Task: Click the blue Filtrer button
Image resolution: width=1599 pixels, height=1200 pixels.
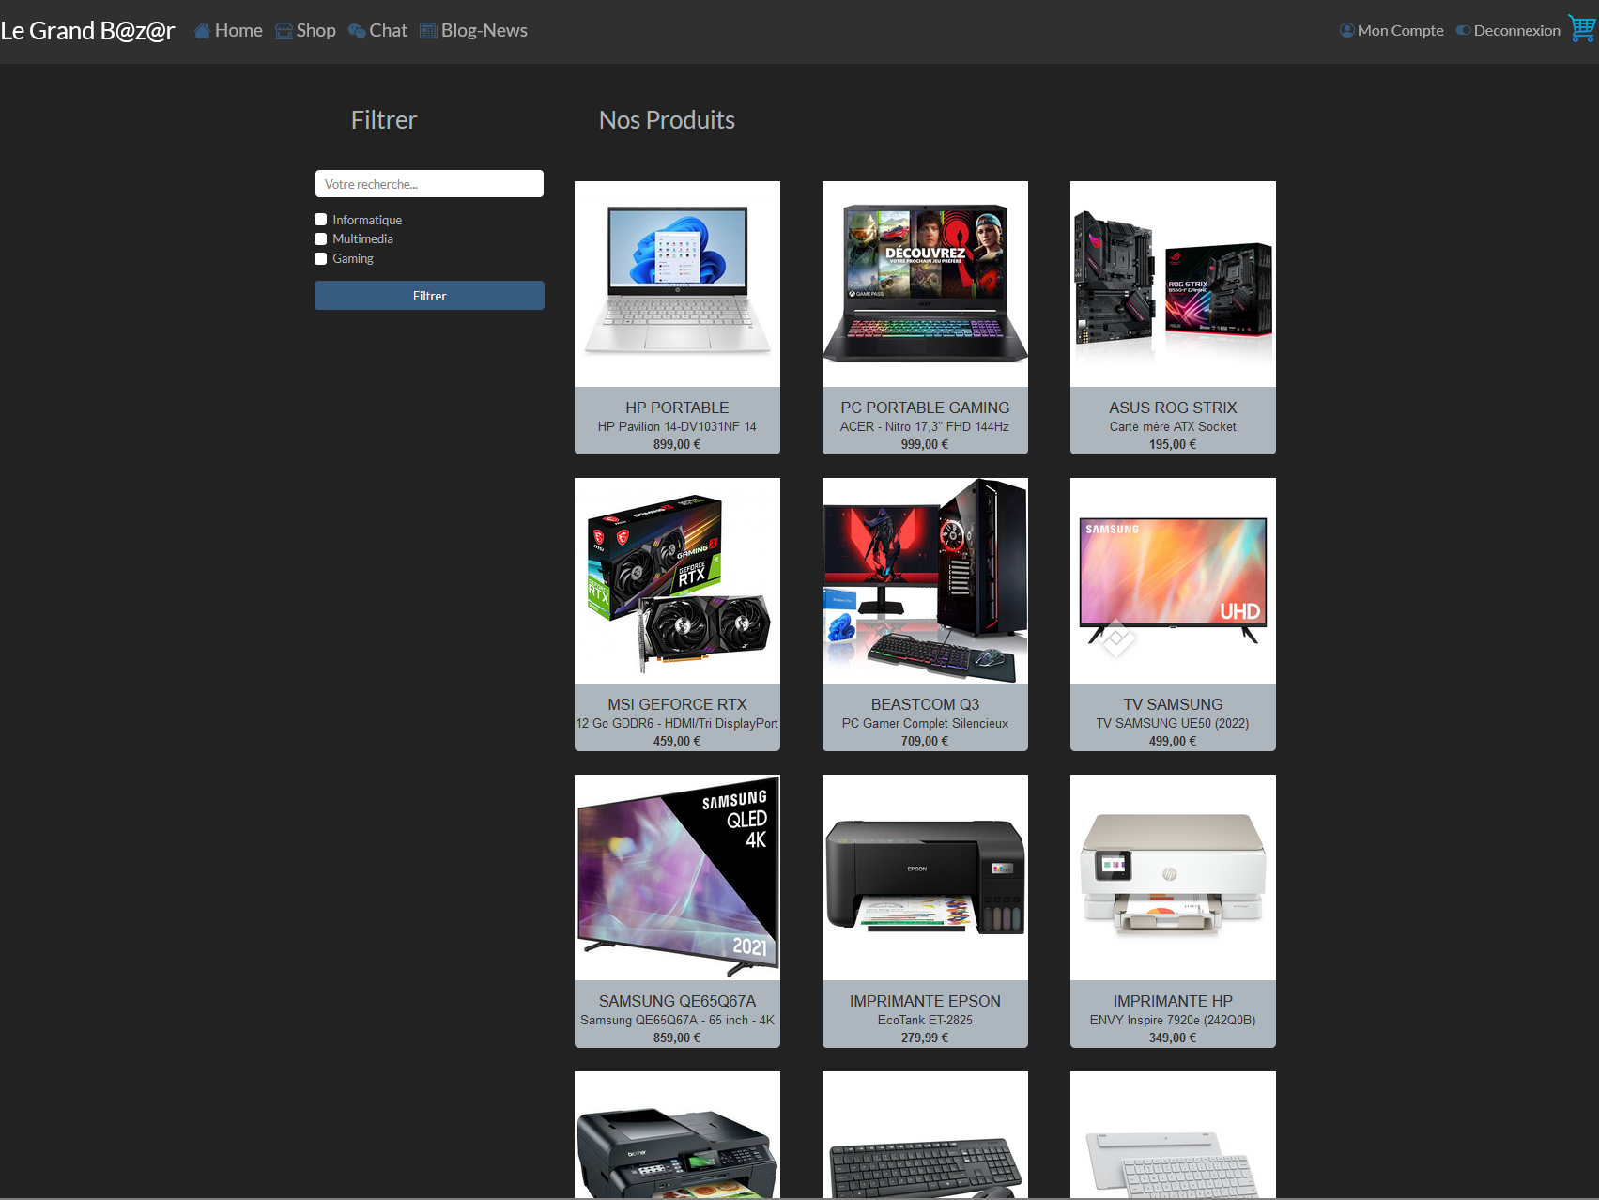Action: click(x=429, y=296)
